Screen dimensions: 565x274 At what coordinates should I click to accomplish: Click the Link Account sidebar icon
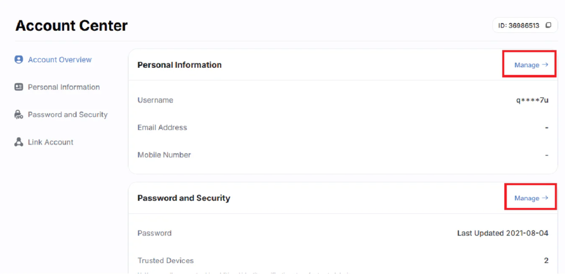(19, 142)
